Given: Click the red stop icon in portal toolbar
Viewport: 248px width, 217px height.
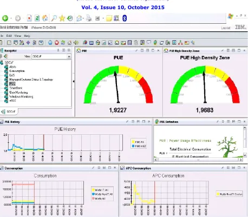Looking at the screenshot, I should pyautogui.click(x=57, y=43).
